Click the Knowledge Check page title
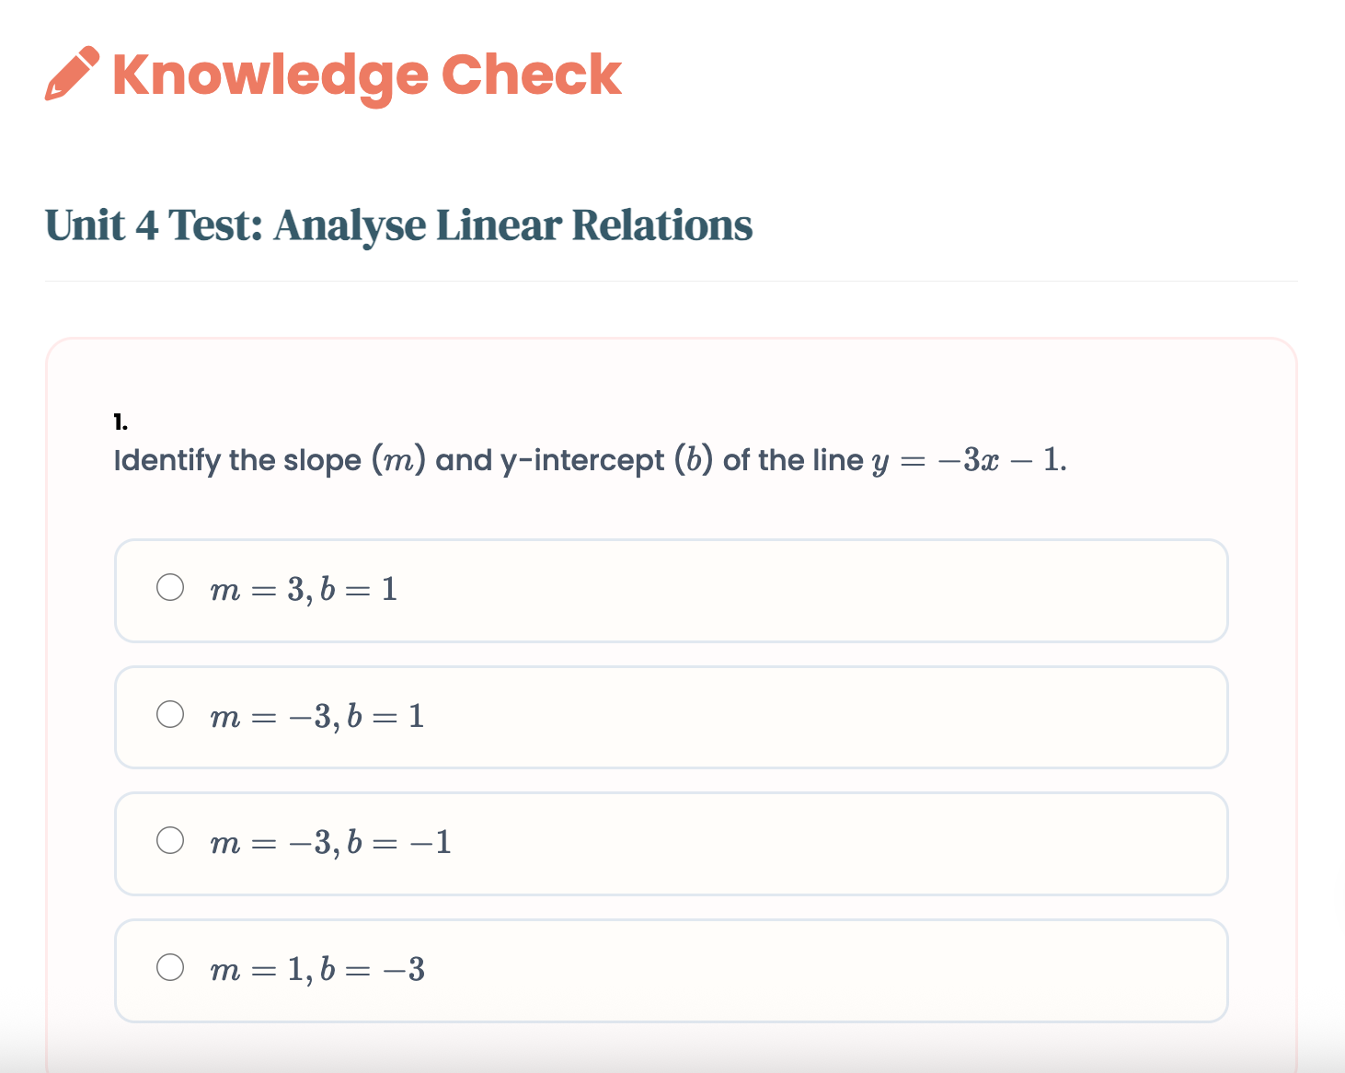The image size is (1345, 1073). [x=365, y=75]
